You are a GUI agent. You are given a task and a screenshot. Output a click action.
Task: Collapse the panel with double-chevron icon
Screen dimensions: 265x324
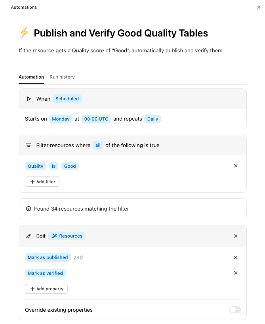point(259,7)
